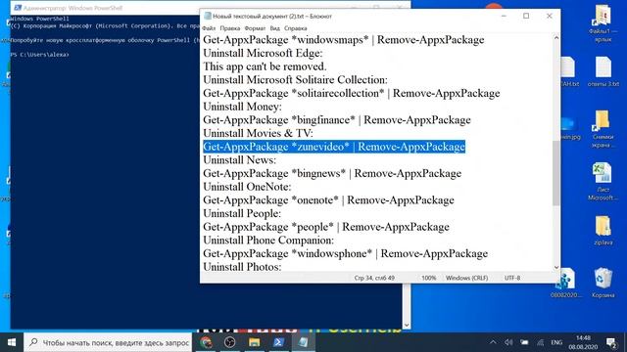Click the onenote command line

[x=328, y=199]
